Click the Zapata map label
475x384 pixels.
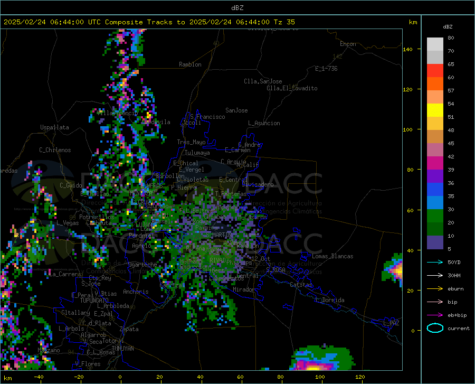(129, 329)
